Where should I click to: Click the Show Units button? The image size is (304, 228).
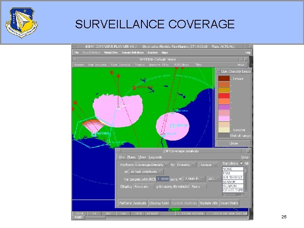[x=229, y=203]
